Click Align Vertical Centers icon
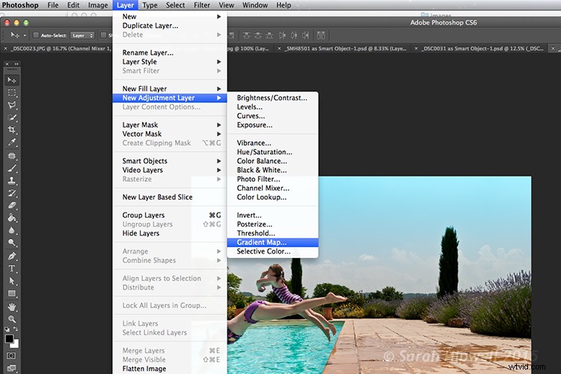561x374 pixels. [x=258, y=35]
